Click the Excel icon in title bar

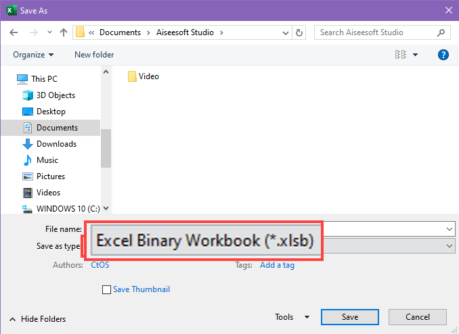tap(11, 11)
